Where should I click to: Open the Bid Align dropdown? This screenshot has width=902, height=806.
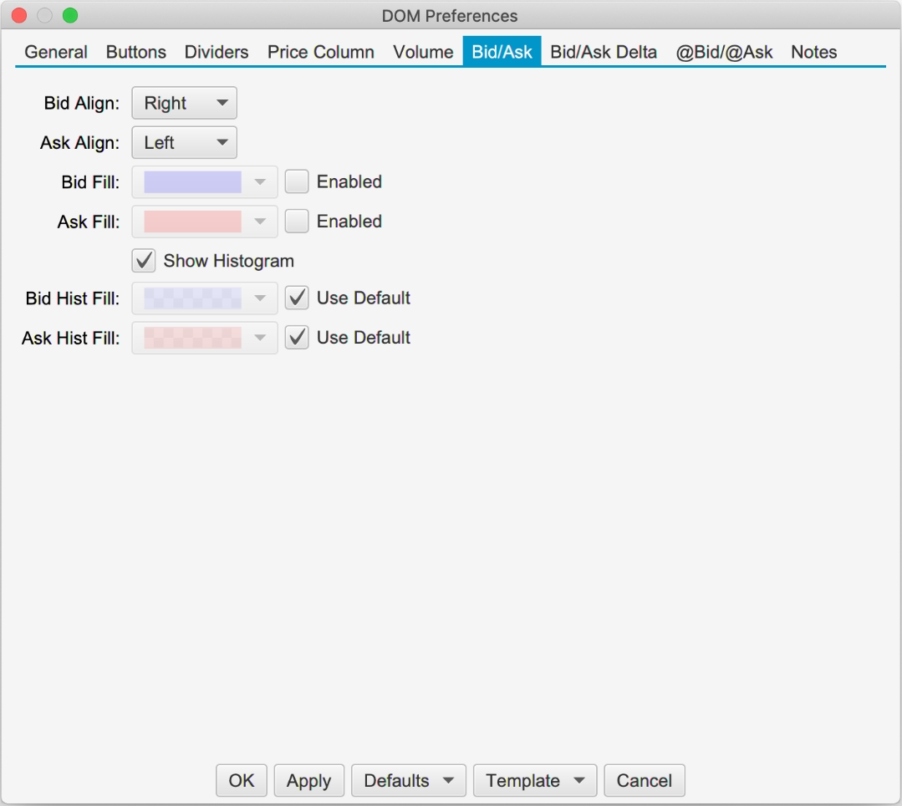184,103
